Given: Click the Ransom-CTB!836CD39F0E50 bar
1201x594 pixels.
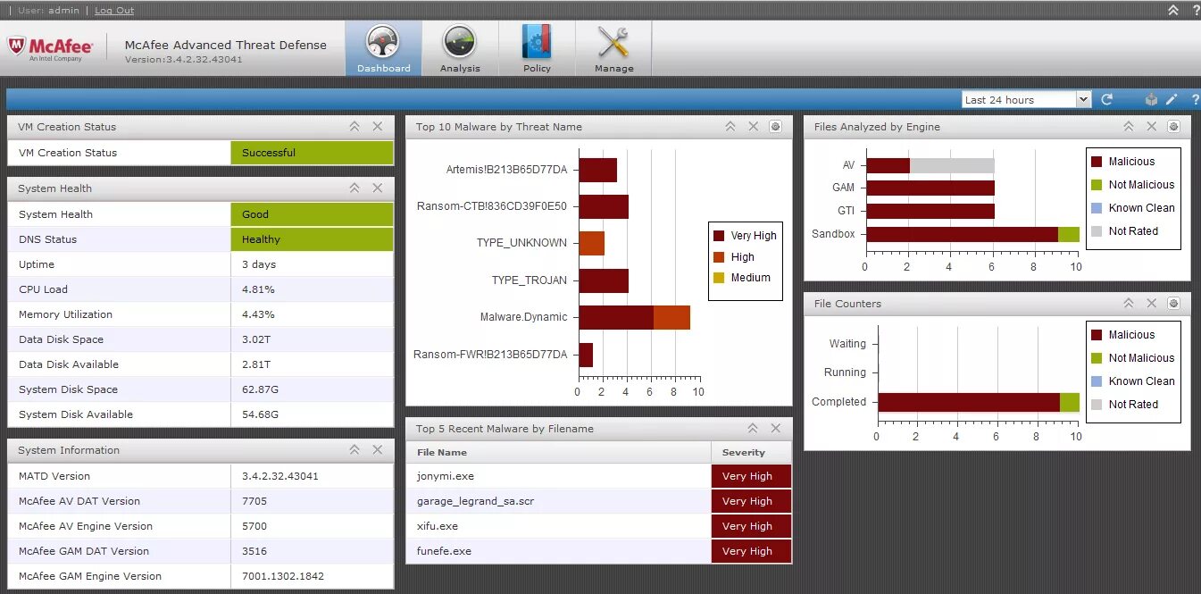Looking at the screenshot, I should point(604,206).
